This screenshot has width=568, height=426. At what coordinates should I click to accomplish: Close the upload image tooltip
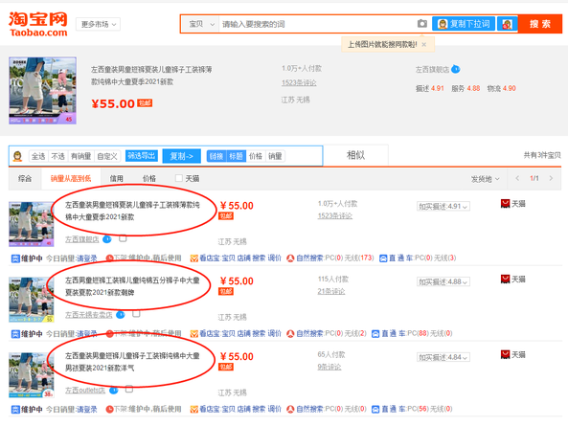tap(423, 45)
